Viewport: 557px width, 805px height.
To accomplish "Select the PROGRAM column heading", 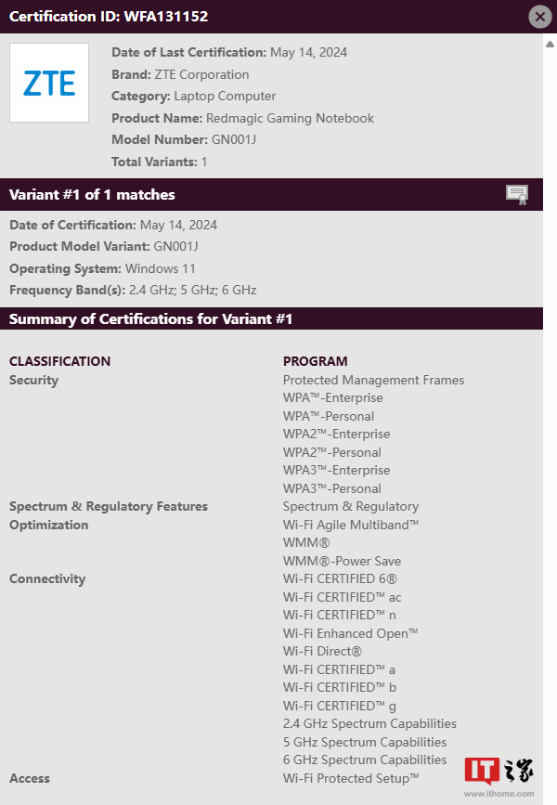I will pos(316,361).
